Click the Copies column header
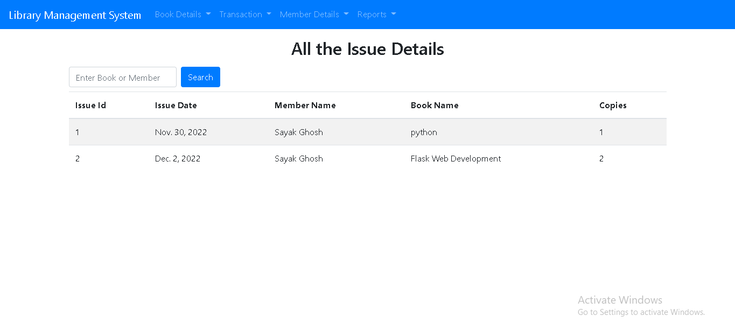This screenshot has height=330, width=735. pyautogui.click(x=613, y=105)
